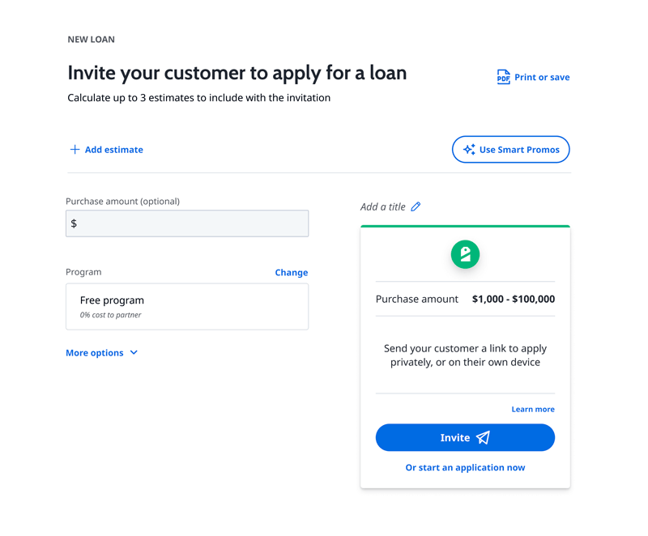
Task: Click the green logo badge on the card
Action: coord(465,254)
